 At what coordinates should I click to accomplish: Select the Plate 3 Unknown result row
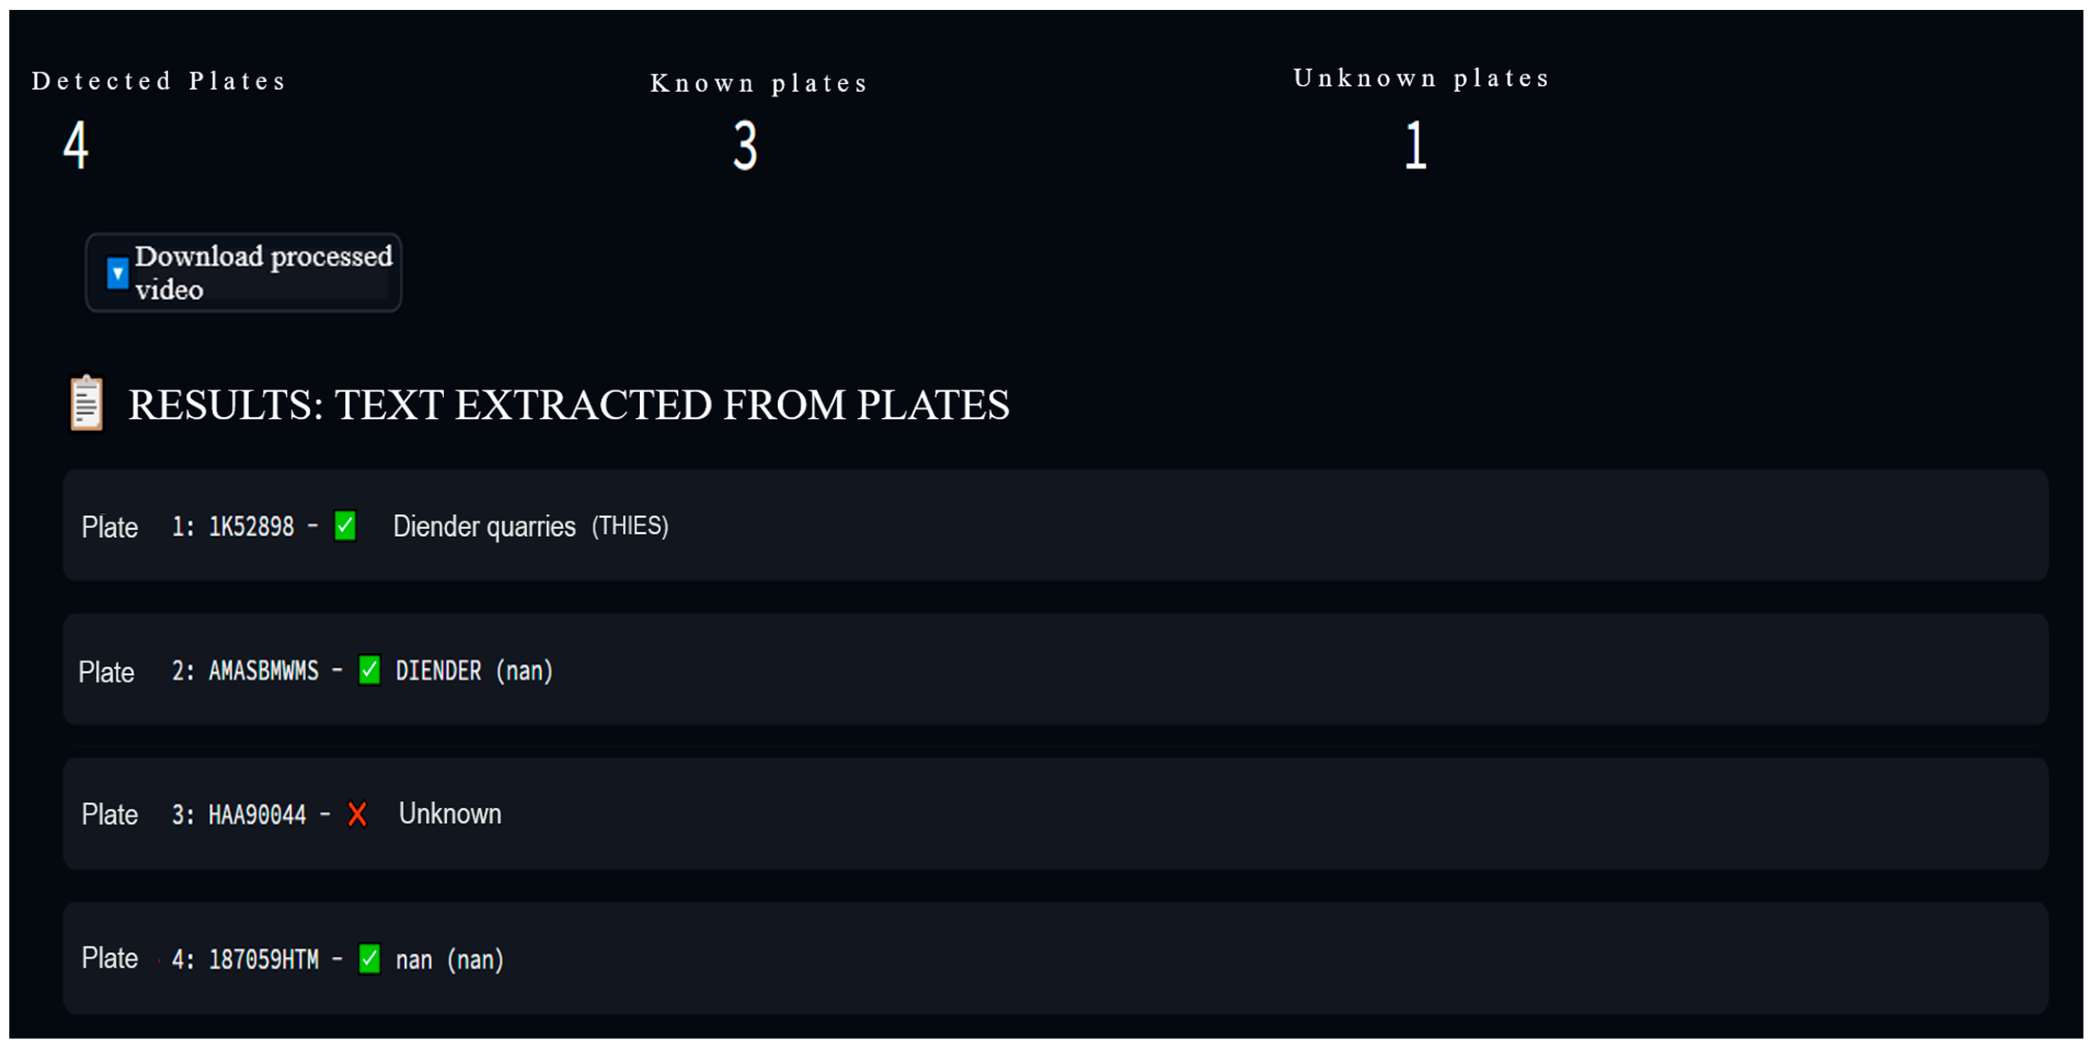tap(1055, 814)
